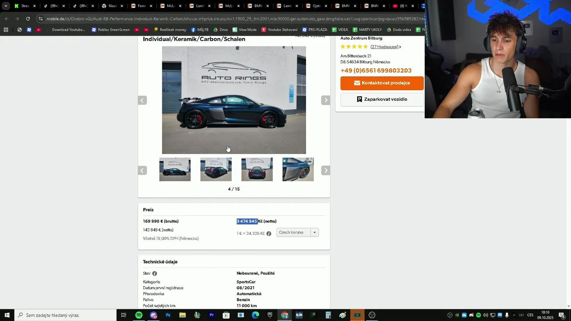Click the 11 000 km mileage value
The height and width of the screenshot is (321, 571).
click(x=247, y=306)
